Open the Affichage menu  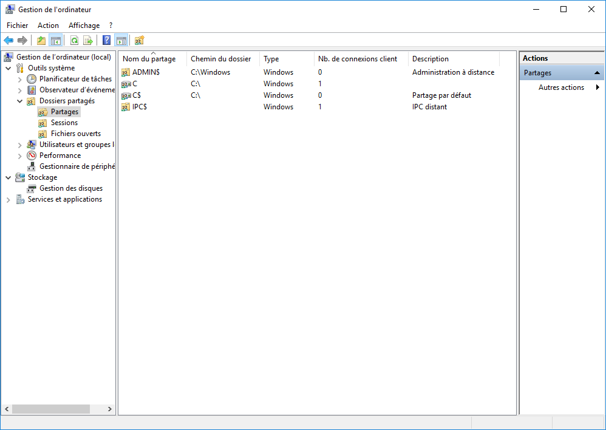(x=84, y=26)
